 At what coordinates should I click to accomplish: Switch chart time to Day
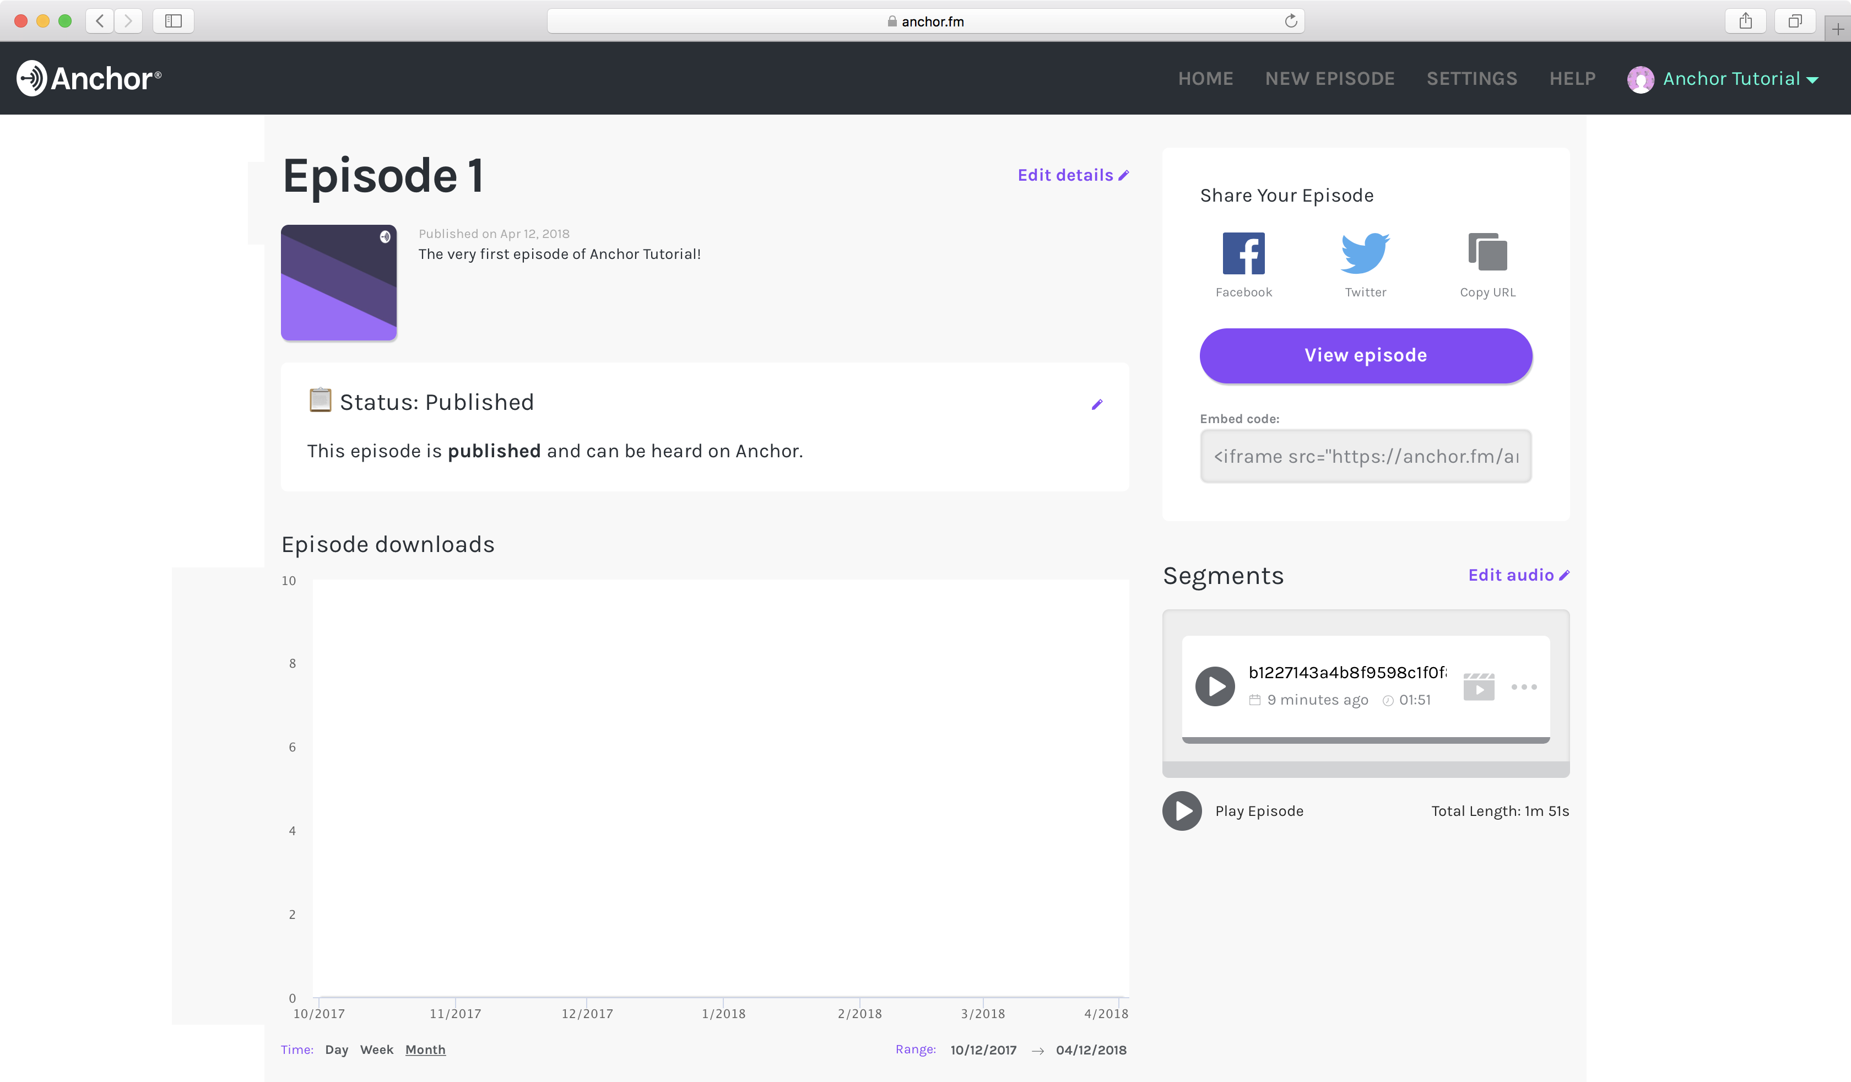point(337,1049)
